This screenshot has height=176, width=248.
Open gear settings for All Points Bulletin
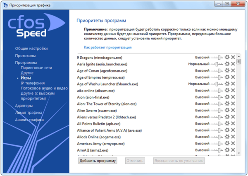pos(227,123)
